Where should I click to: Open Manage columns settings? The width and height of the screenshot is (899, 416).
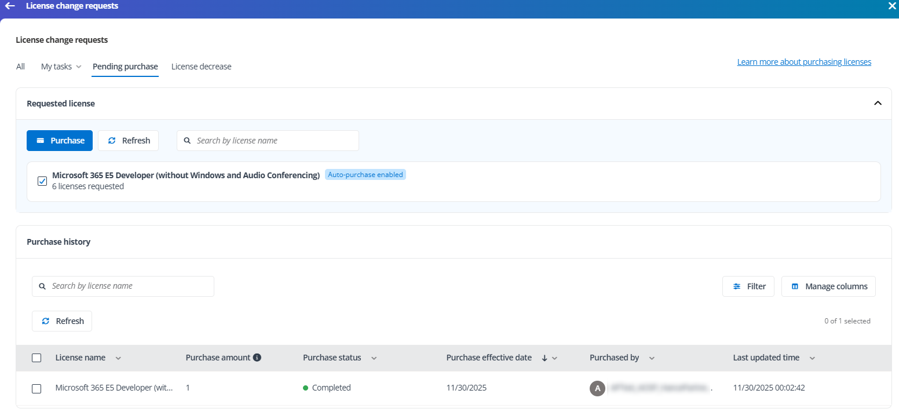(828, 286)
